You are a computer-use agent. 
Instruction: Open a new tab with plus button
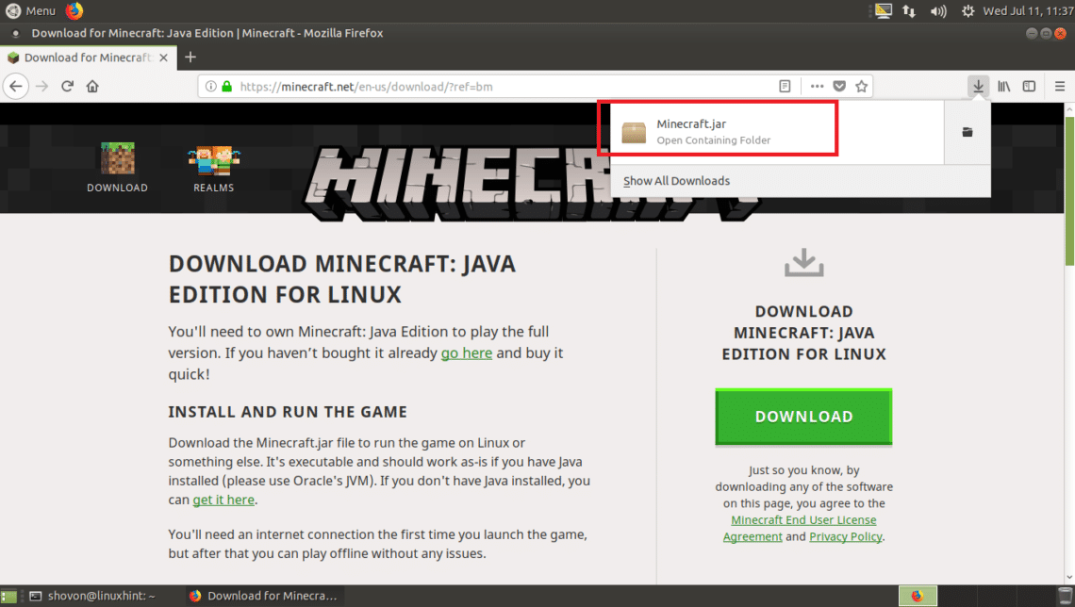click(x=190, y=57)
